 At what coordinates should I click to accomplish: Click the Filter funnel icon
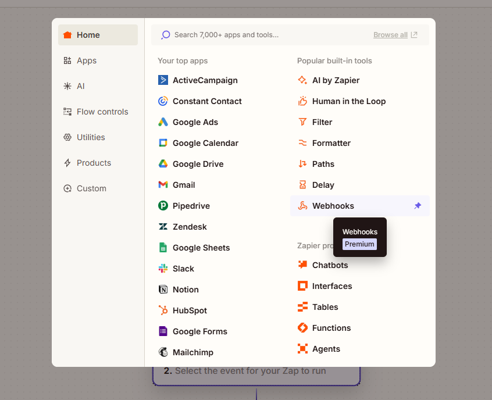click(302, 122)
